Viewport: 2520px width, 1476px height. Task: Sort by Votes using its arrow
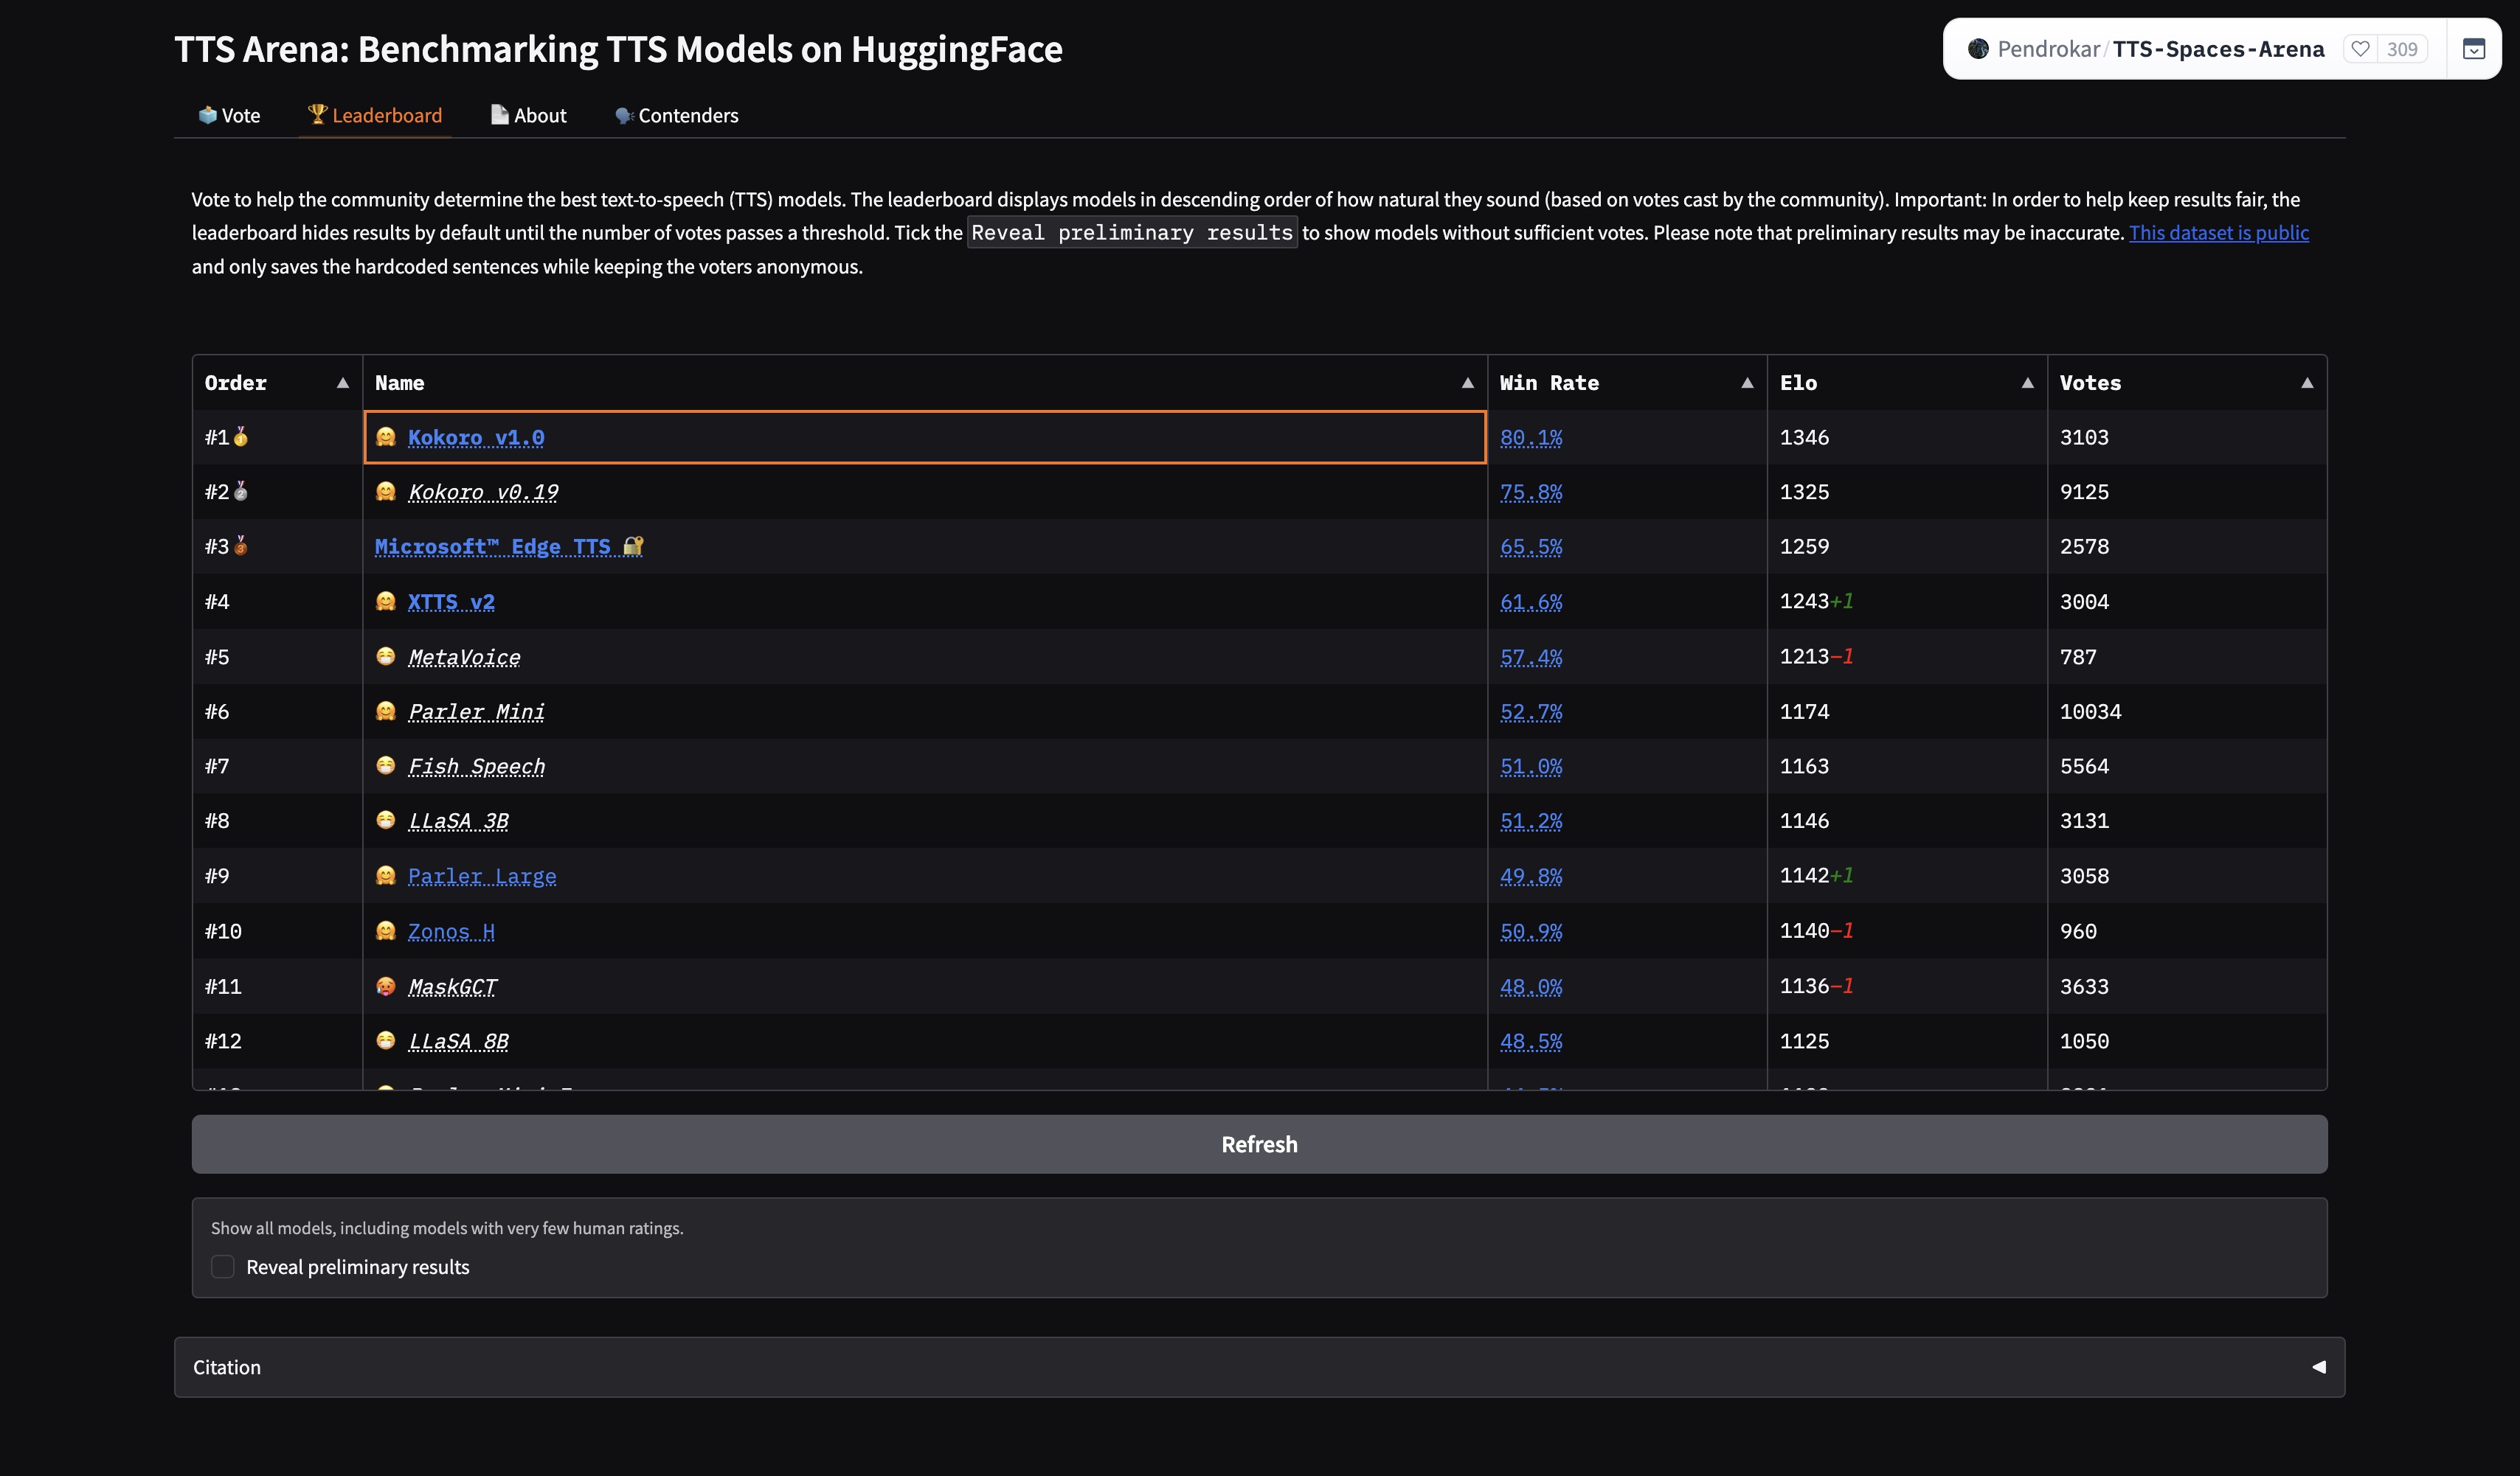[x=2307, y=383]
